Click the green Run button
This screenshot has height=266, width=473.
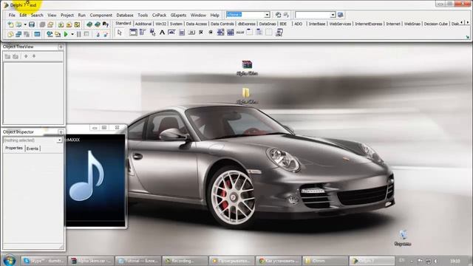66,34
